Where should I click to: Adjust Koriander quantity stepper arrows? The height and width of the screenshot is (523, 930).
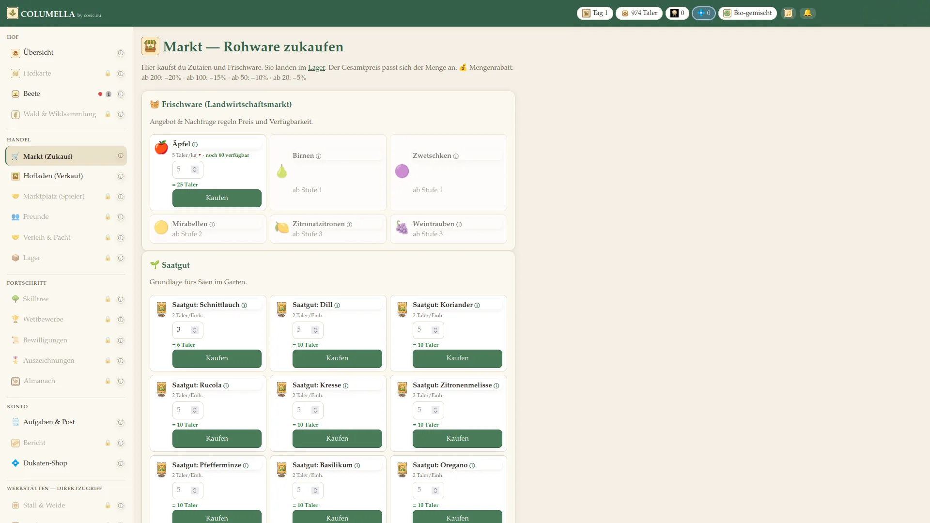point(435,330)
